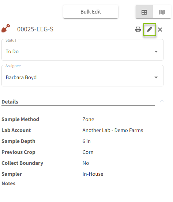
Task: Edit the sample job with pencil icon
Action: pos(150,30)
